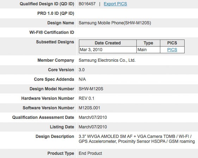
Task: Select the Design Description text about WVGA AMOLED
Action: point(137,139)
